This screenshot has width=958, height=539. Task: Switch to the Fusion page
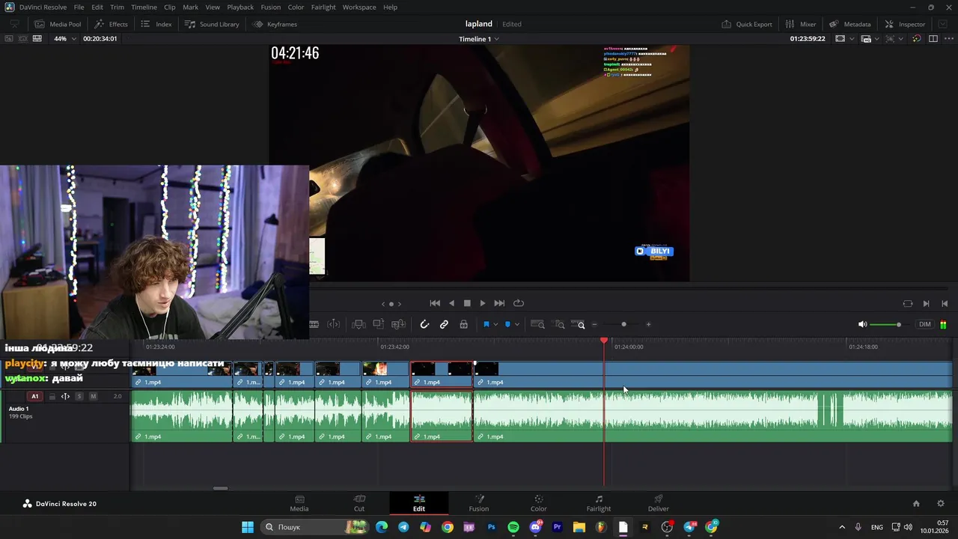click(479, 504)
